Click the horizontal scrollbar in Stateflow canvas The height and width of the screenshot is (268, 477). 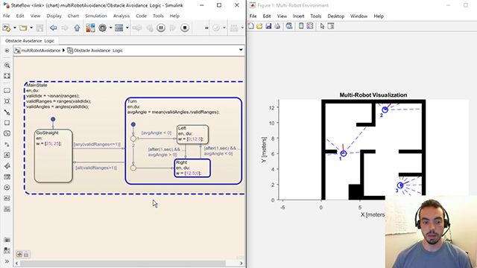coord(124,263)
